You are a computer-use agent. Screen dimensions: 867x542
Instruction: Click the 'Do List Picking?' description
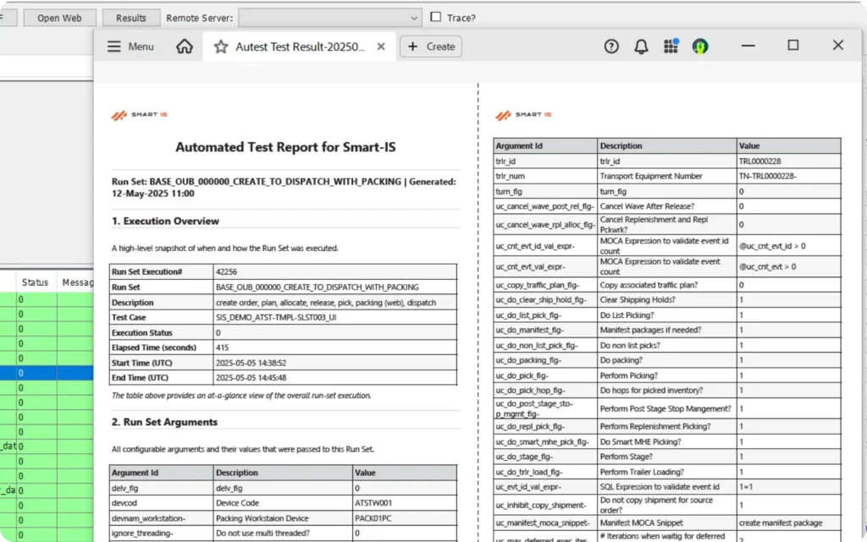tap(627, 315)
